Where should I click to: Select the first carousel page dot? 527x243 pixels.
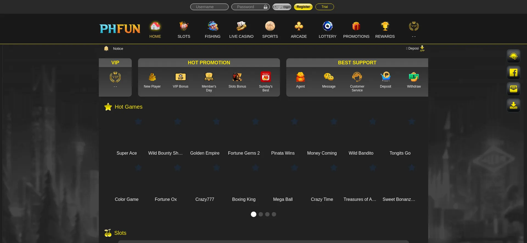(x=254, y=214)
